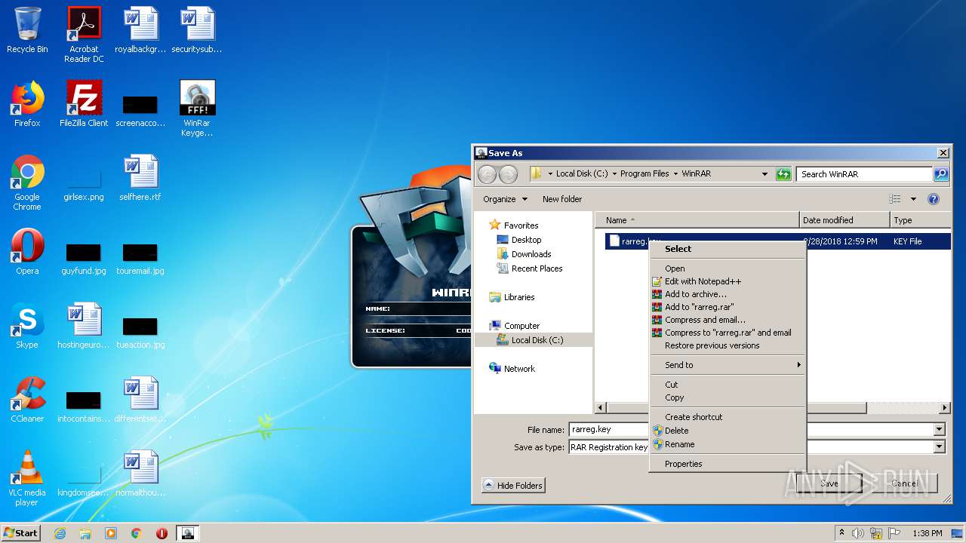Screen dimensions: 966x543
Task: Open the view options dropdown arrow
Action: [x=913, y=199]
